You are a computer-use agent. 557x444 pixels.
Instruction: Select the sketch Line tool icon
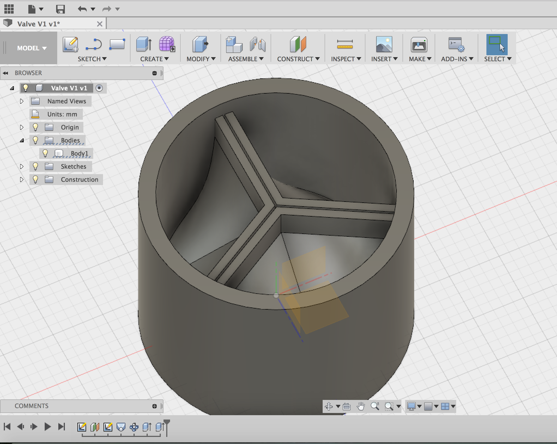93,44
